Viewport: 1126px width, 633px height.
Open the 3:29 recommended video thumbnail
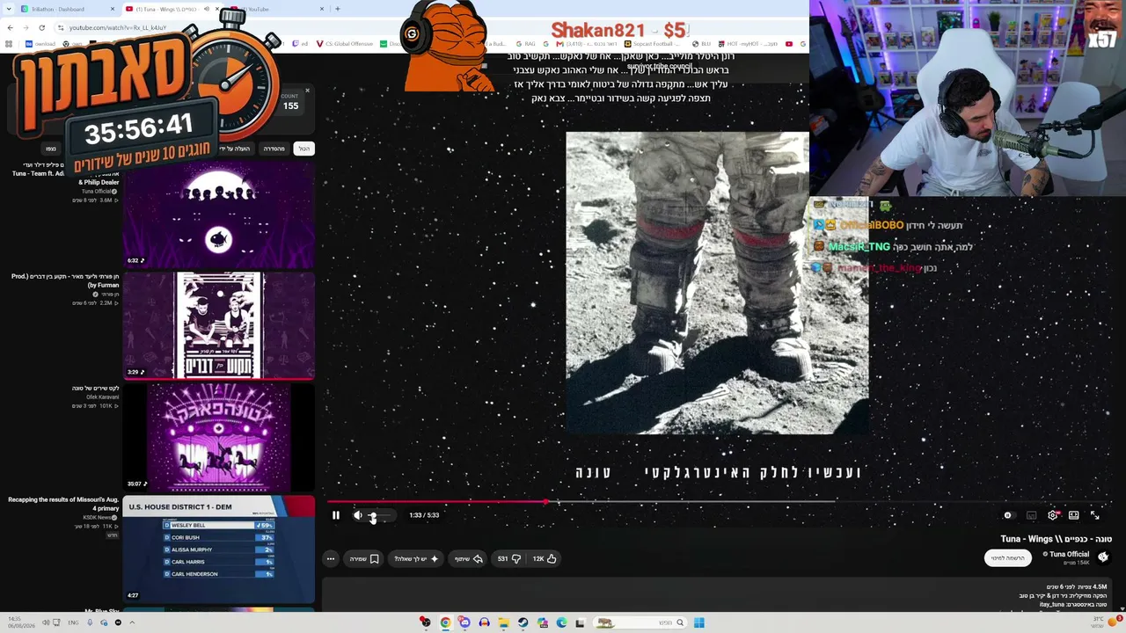click(x=218, y=325)
